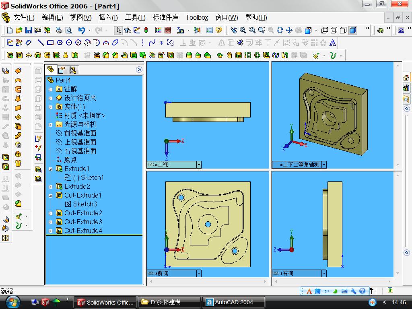
Task: Click the Print icon in the toolbar
Action: click(x=59, y=30)
